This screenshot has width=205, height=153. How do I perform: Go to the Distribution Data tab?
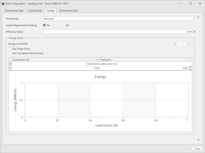click(68, 11)
